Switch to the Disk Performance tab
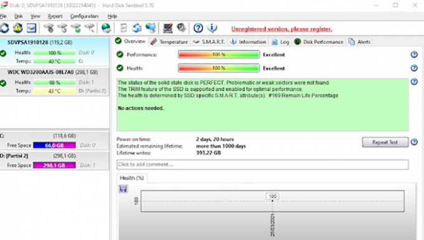Viewport: 424px width, 240px height. click(319, 42)
